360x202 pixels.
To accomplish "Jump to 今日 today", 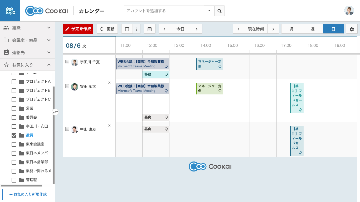I will pyautogui.click(x=181, y=29).
